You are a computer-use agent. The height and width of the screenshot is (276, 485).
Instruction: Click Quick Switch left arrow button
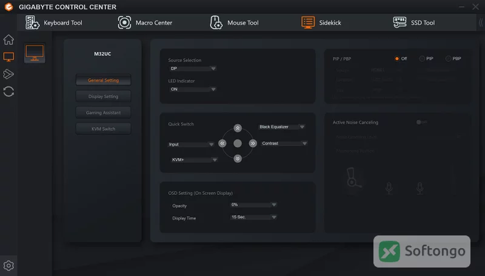[222, 143]
